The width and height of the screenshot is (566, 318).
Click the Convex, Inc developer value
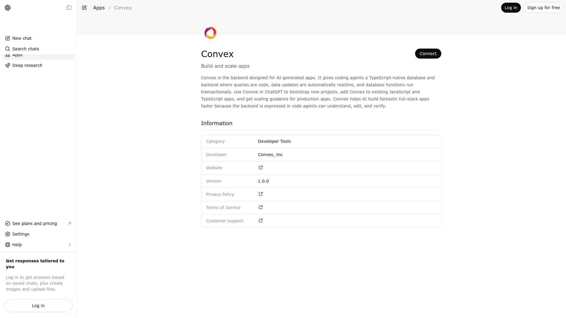pyautogui.click(x=270, y=155)
